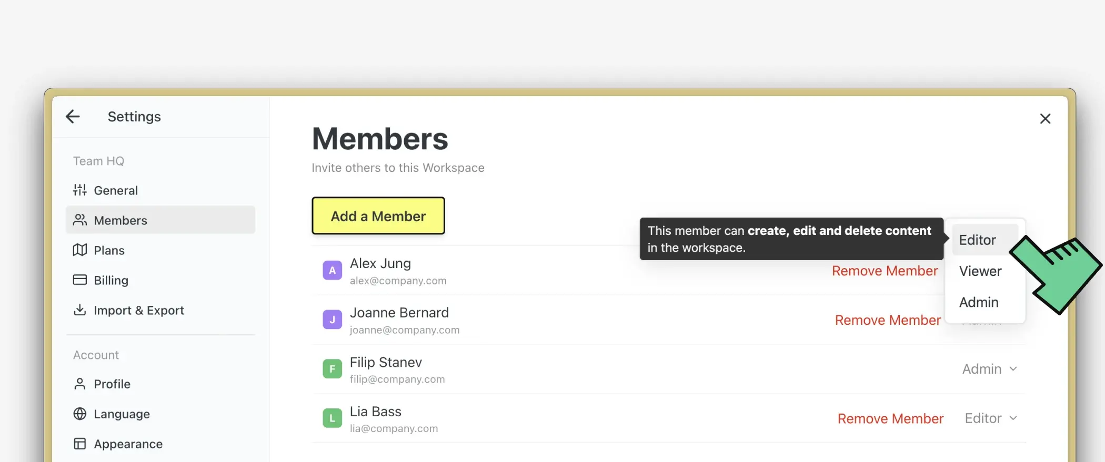Pick the Admin role option
1105x462 pixels.
(979, 302)
